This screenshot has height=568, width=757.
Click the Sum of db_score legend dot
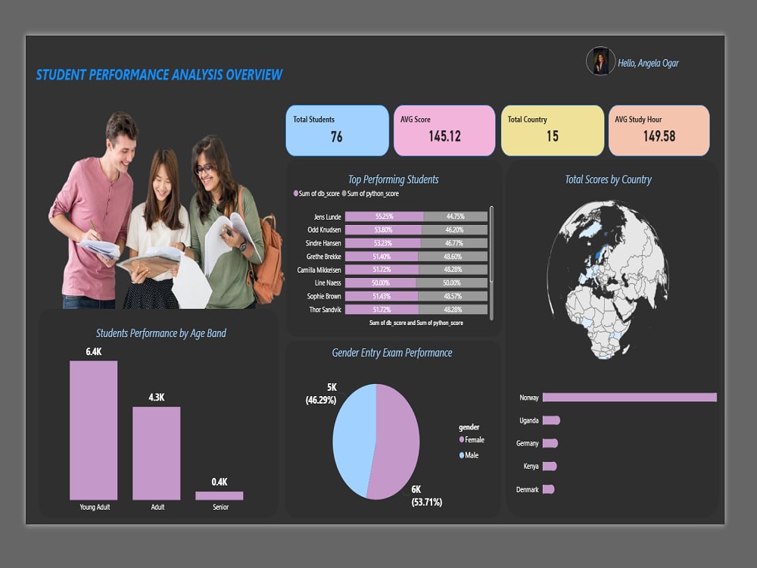click(x=295, y=193)
